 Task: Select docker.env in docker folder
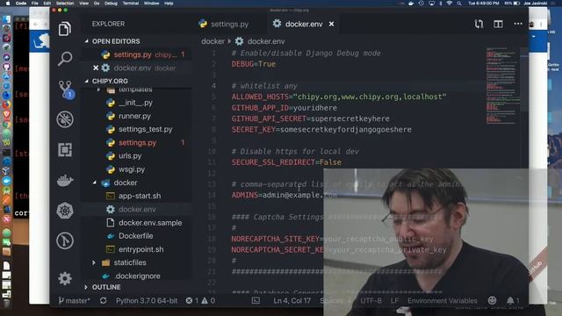[x=137, y=209]
